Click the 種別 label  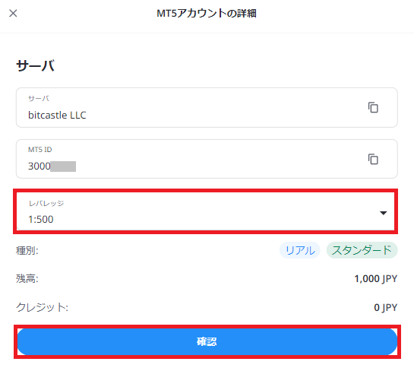point(27,250)
